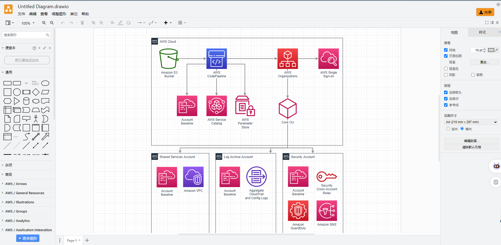This screenshot has height=245, width=501.
Task: Open the 文件 menu
Action: (x=21, y=14)
